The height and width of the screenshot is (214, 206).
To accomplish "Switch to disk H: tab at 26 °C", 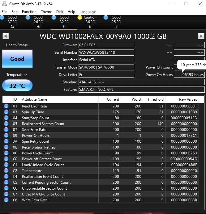I will (x=38, y=22).
